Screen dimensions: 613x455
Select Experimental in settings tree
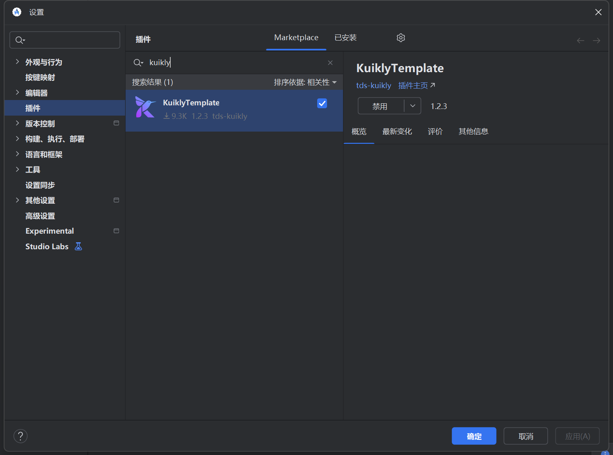(x=50, y=231)
